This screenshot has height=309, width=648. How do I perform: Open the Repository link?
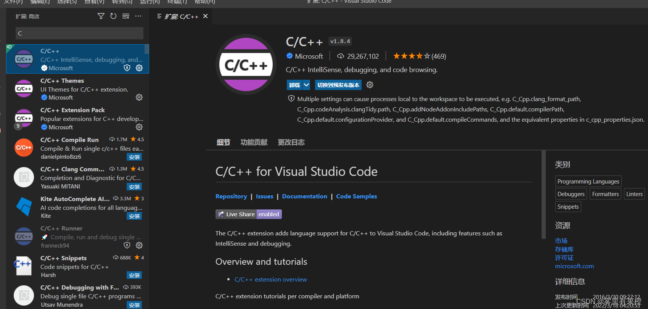(x=231, y=196)
